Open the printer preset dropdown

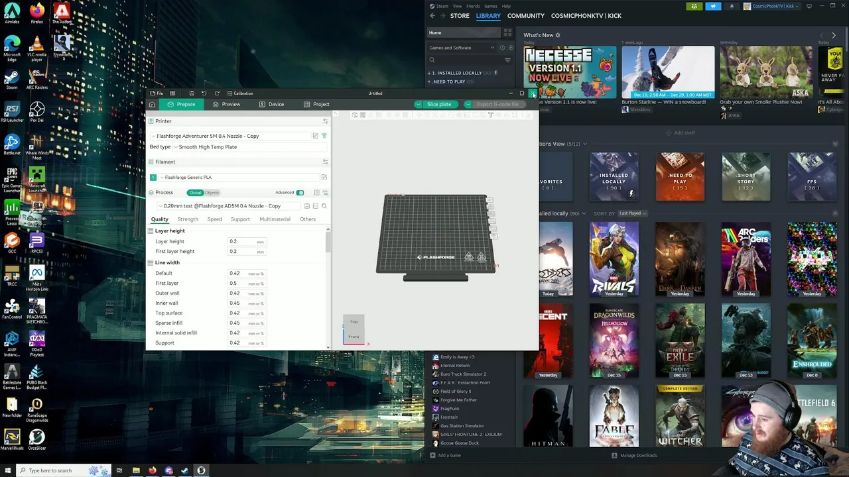coord(231,136)
